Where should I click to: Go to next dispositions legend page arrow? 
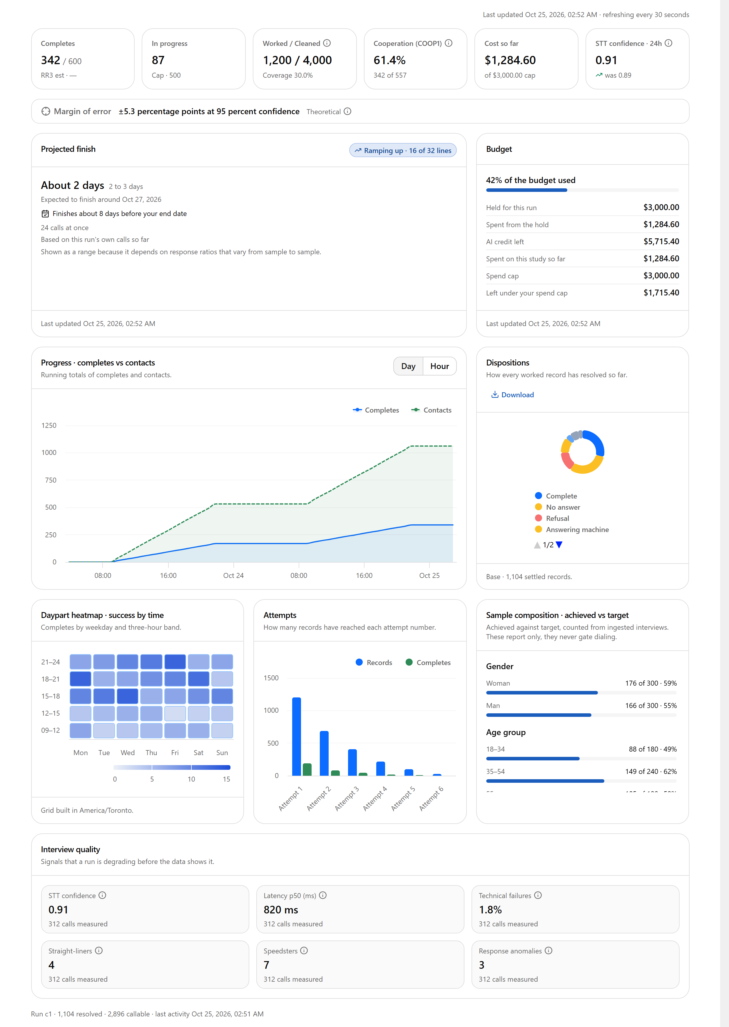[559, 545]
